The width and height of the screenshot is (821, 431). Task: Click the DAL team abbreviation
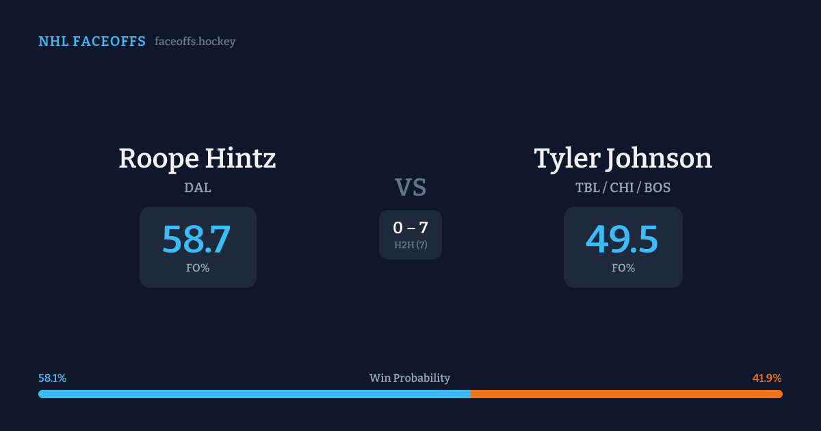pyautogui.click(x=198, y=187)
